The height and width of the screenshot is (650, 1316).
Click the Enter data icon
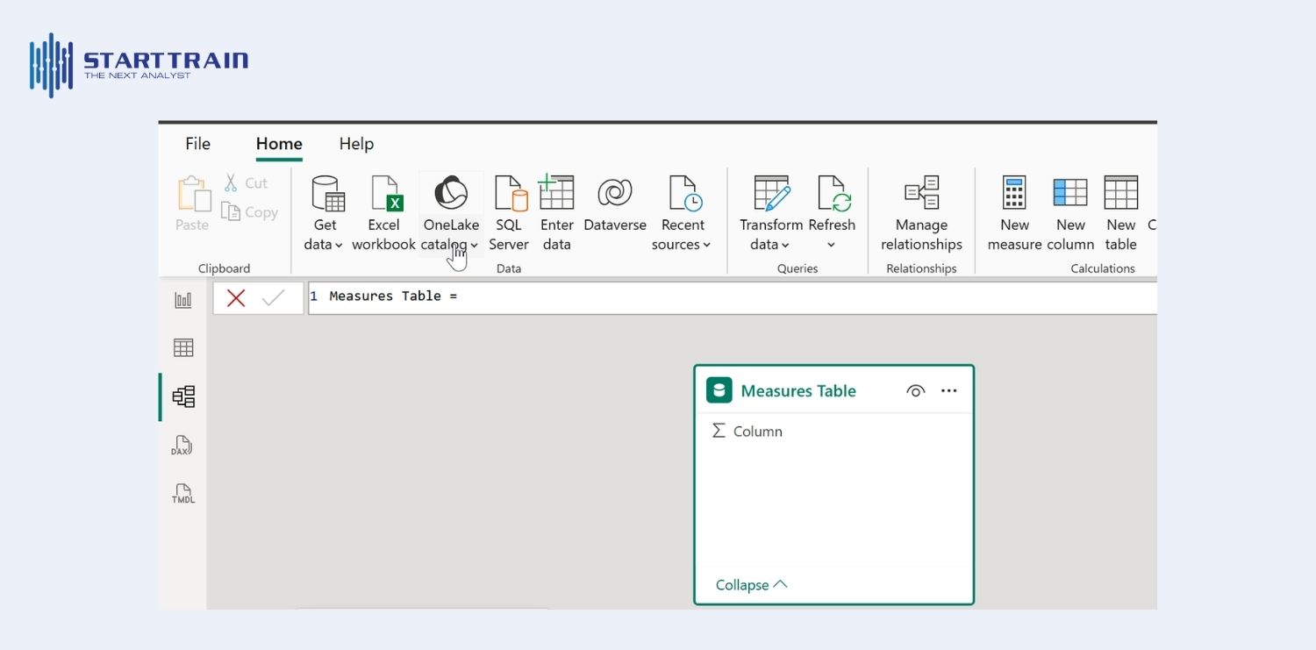(556, 194)
